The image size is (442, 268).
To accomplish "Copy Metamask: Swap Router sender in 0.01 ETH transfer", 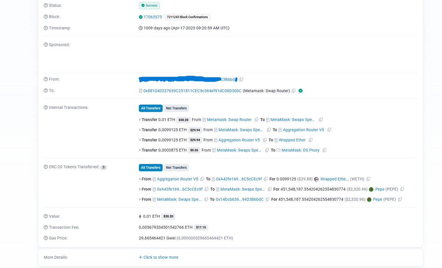I will (256, 120).
